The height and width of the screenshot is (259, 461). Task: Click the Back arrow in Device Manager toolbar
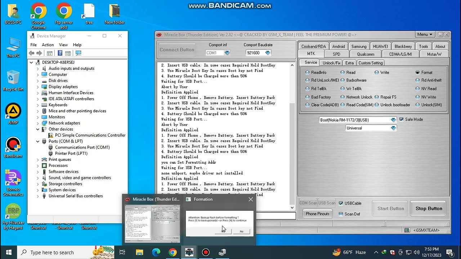tap(31, 53)
